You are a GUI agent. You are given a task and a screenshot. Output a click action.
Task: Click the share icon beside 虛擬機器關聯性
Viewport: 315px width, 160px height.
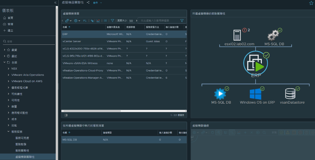pos(88,2)
